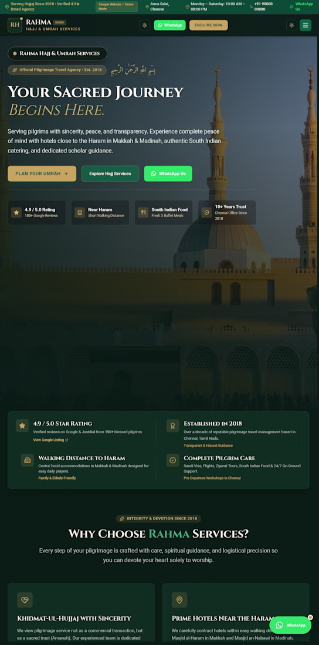The width and height of the screenshot is (319, 645).
Task: Click the Khidmat-ul-Hujjaj with Sincerity heading
Action: point(74,618)
